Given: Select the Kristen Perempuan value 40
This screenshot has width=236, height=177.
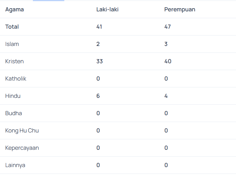Looking at the screenshot, I should [168, 61].
